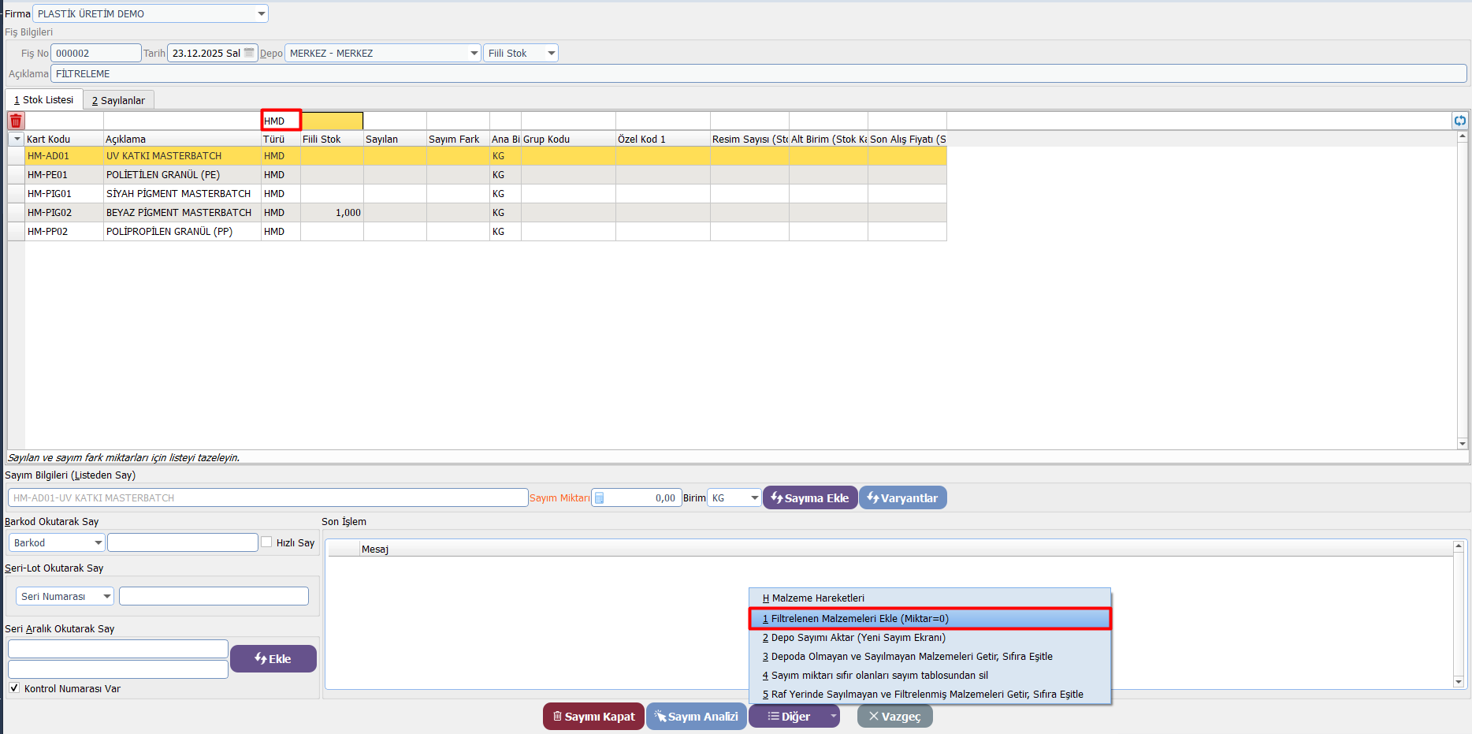Open the Depo dropdown list
Screen dimensions: 1472x734
(474, 53)
